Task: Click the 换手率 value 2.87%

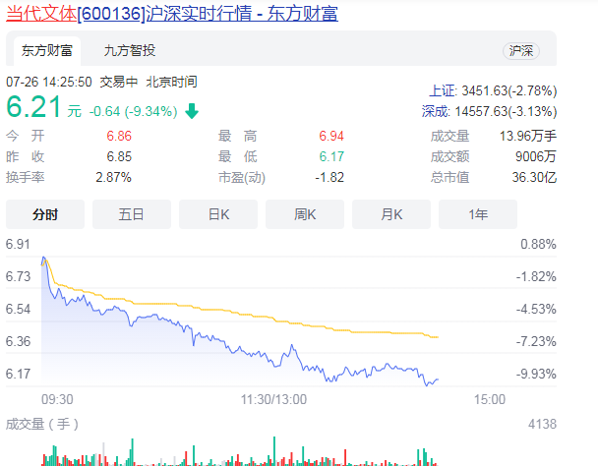Action: pos(113,177)
